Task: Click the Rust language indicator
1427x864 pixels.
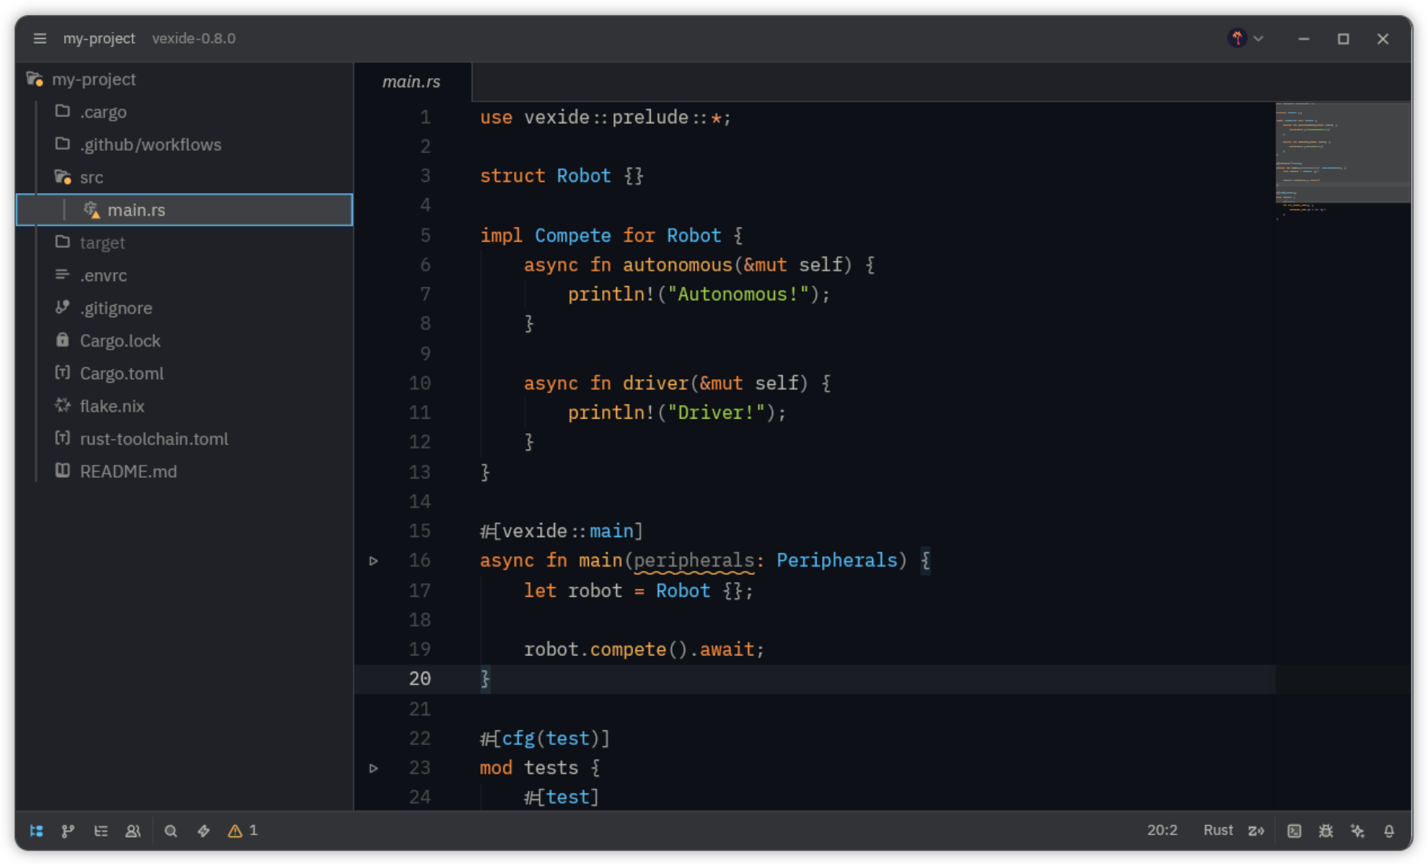Action: click(x=1218, y=831)
